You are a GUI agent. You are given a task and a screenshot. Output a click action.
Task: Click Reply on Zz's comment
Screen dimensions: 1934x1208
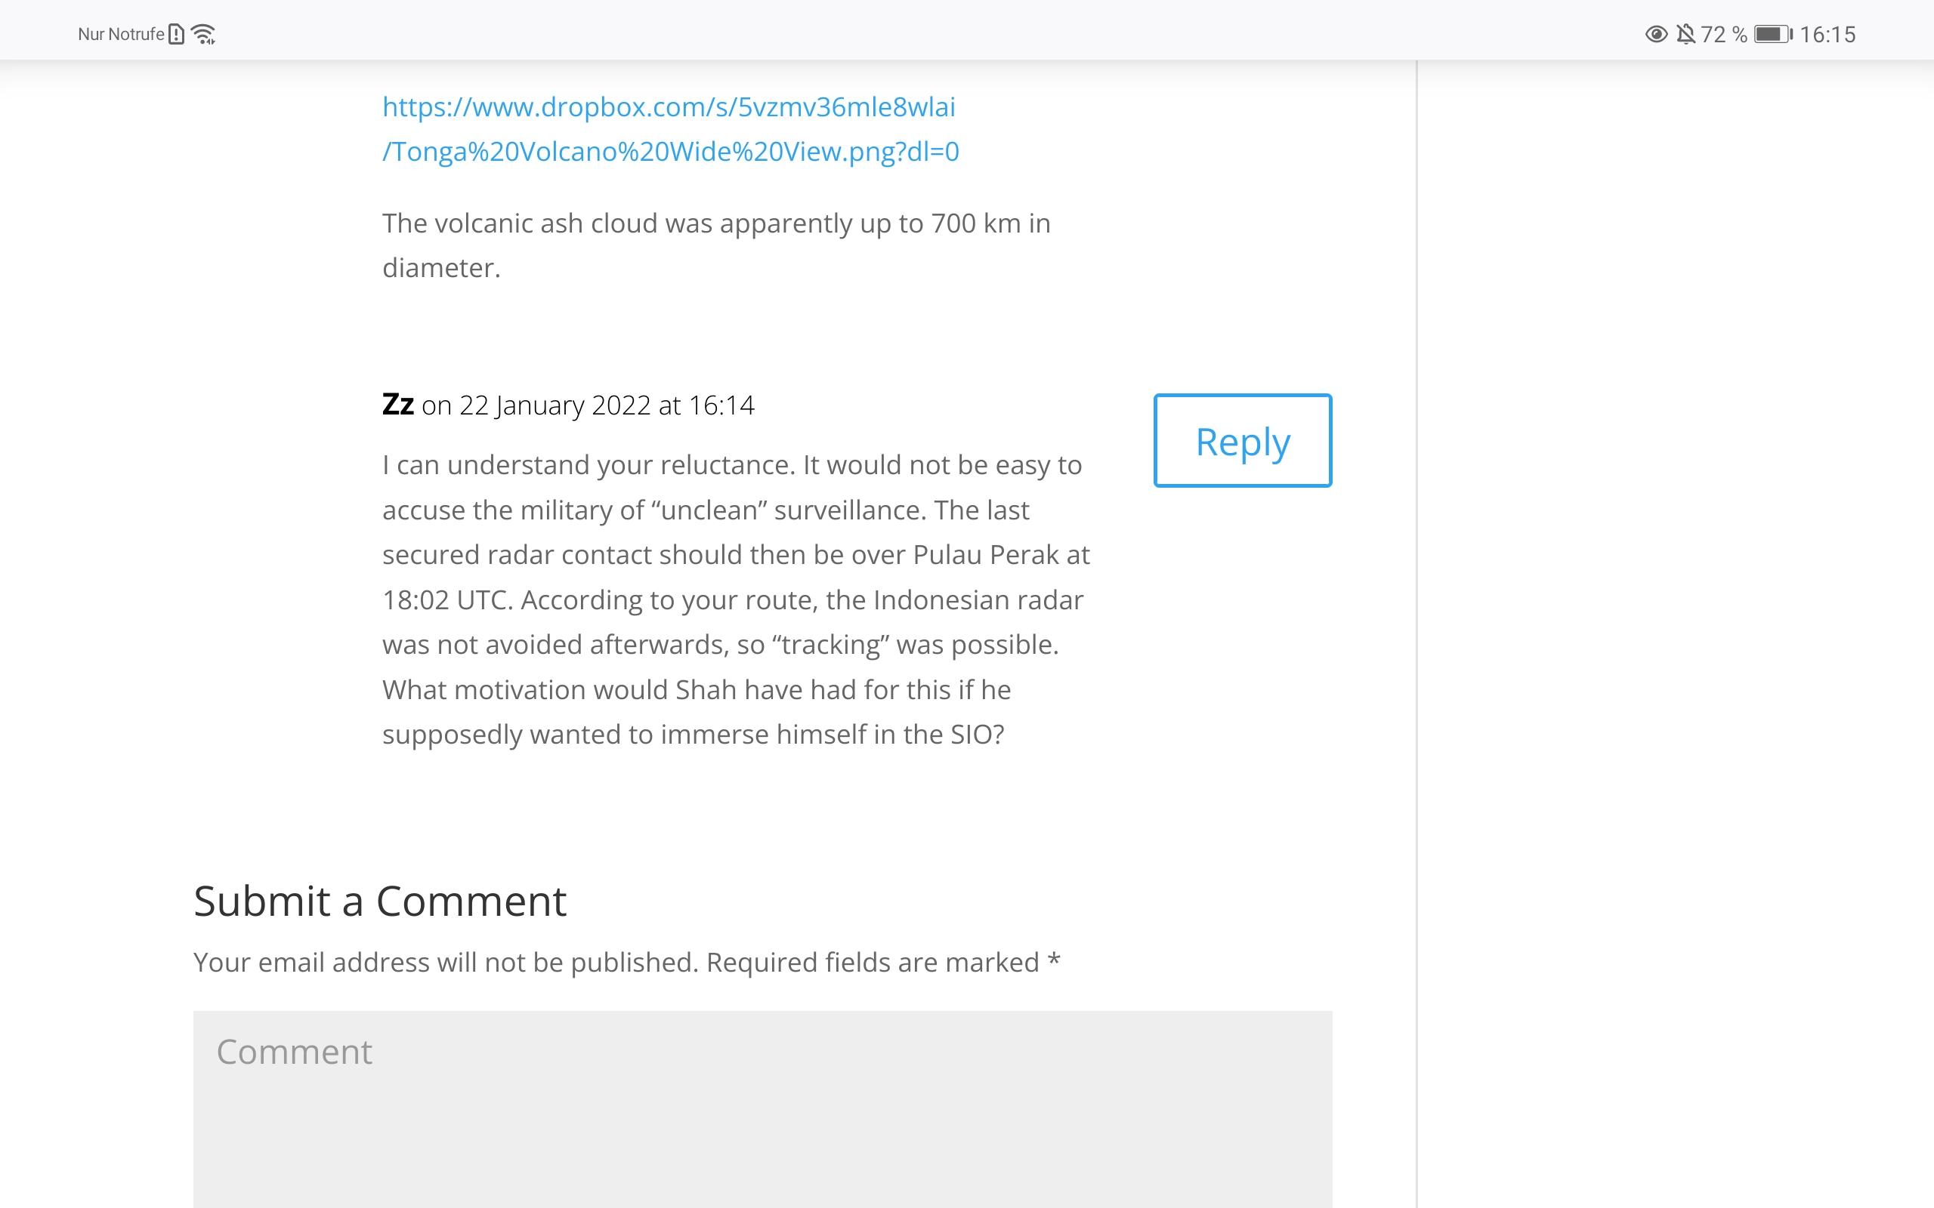[1243, 440]
